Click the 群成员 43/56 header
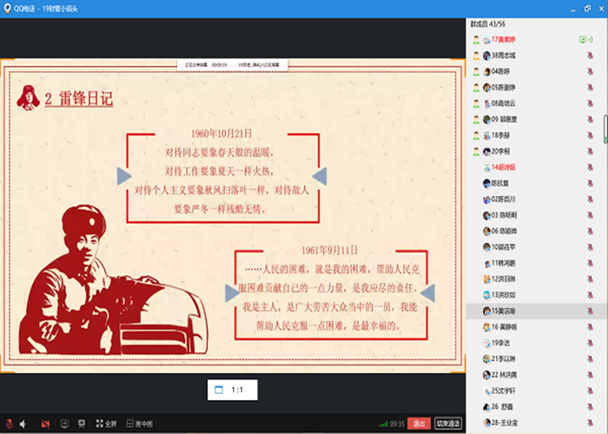The image size is (608, 434). (489, 24)
